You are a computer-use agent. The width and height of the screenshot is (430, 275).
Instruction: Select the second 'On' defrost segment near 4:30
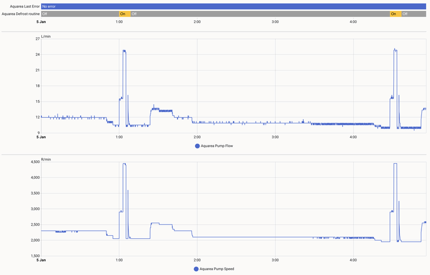tap(396, 13)
